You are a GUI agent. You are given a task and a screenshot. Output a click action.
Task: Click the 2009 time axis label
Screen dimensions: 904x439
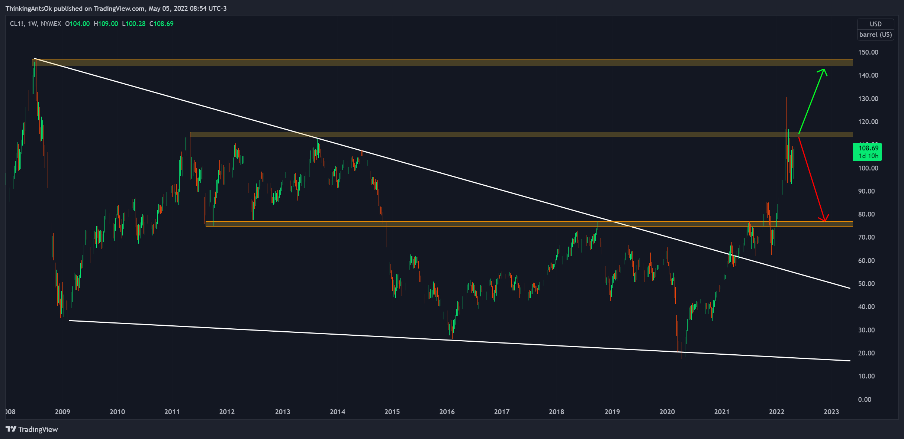tap(62, 412)
